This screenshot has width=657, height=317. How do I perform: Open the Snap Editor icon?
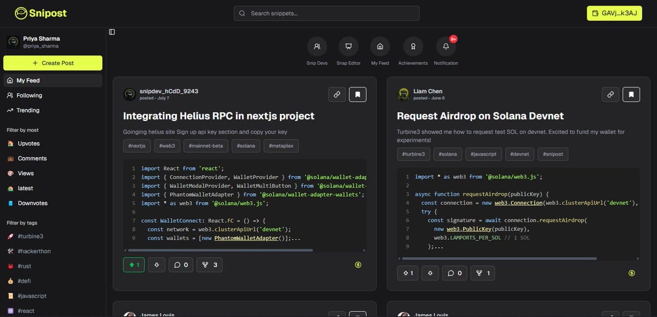pyautogui.click(x=348, y=47)
